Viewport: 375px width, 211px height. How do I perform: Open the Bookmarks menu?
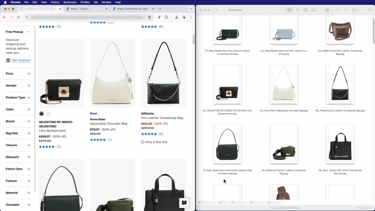(x=70, y=2)
